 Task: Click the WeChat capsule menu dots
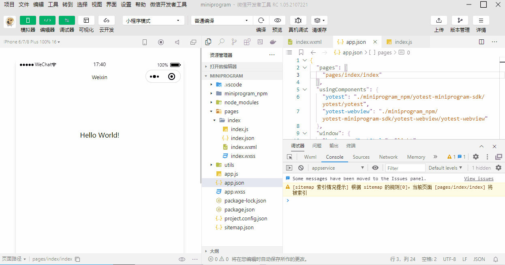(x=154, y=76)
